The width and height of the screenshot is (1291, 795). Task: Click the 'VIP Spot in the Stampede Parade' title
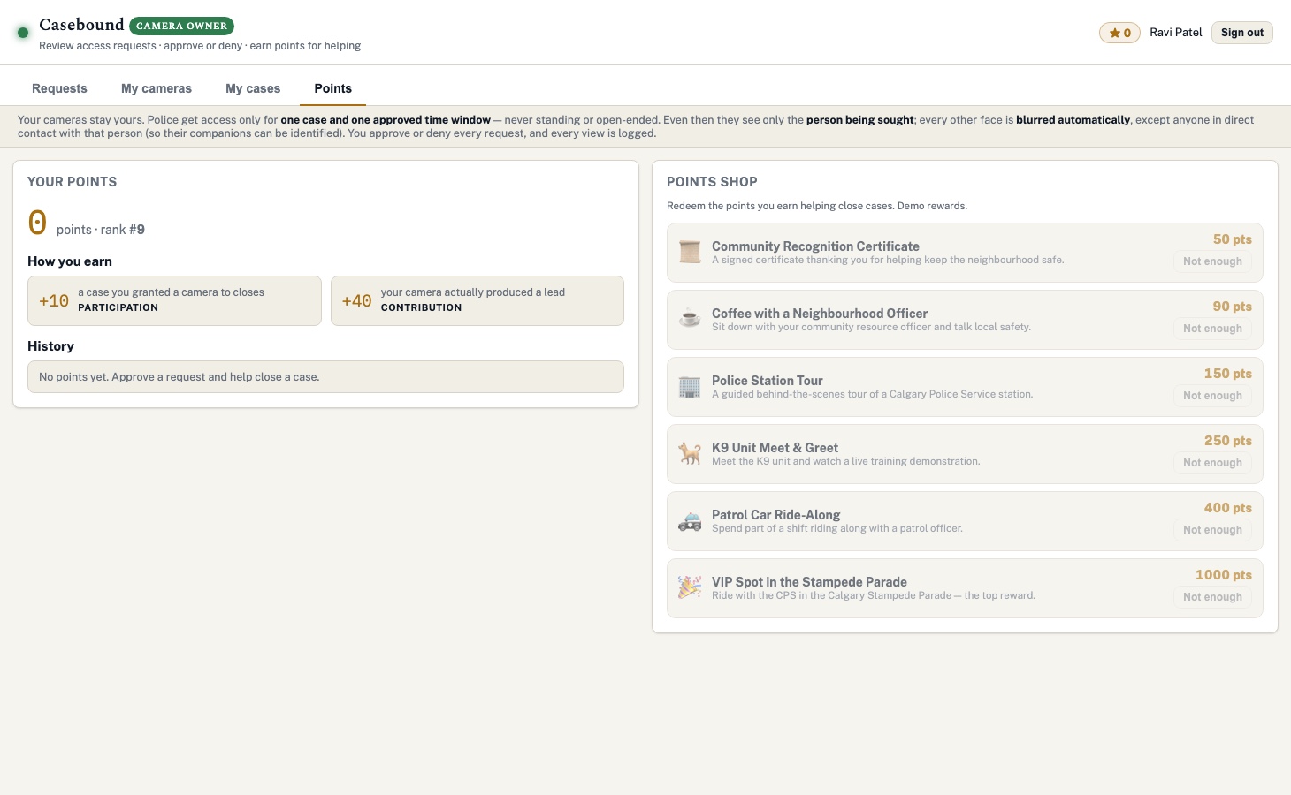[809, 582]
